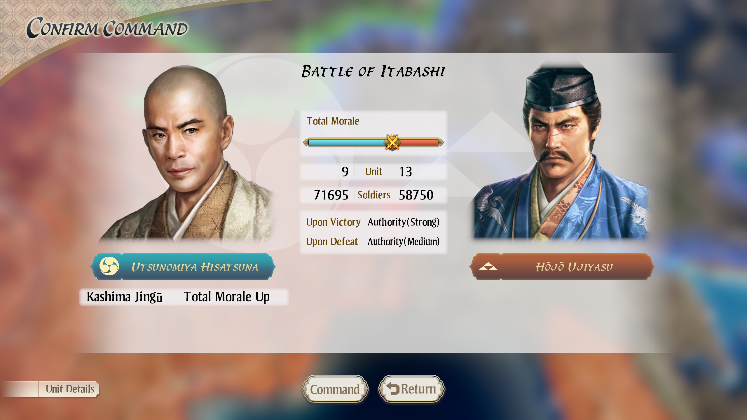Screen dimensions: 747x420
Task: Select Utsunomiya Hisatsuna name banner
Action: coord(183,267)
